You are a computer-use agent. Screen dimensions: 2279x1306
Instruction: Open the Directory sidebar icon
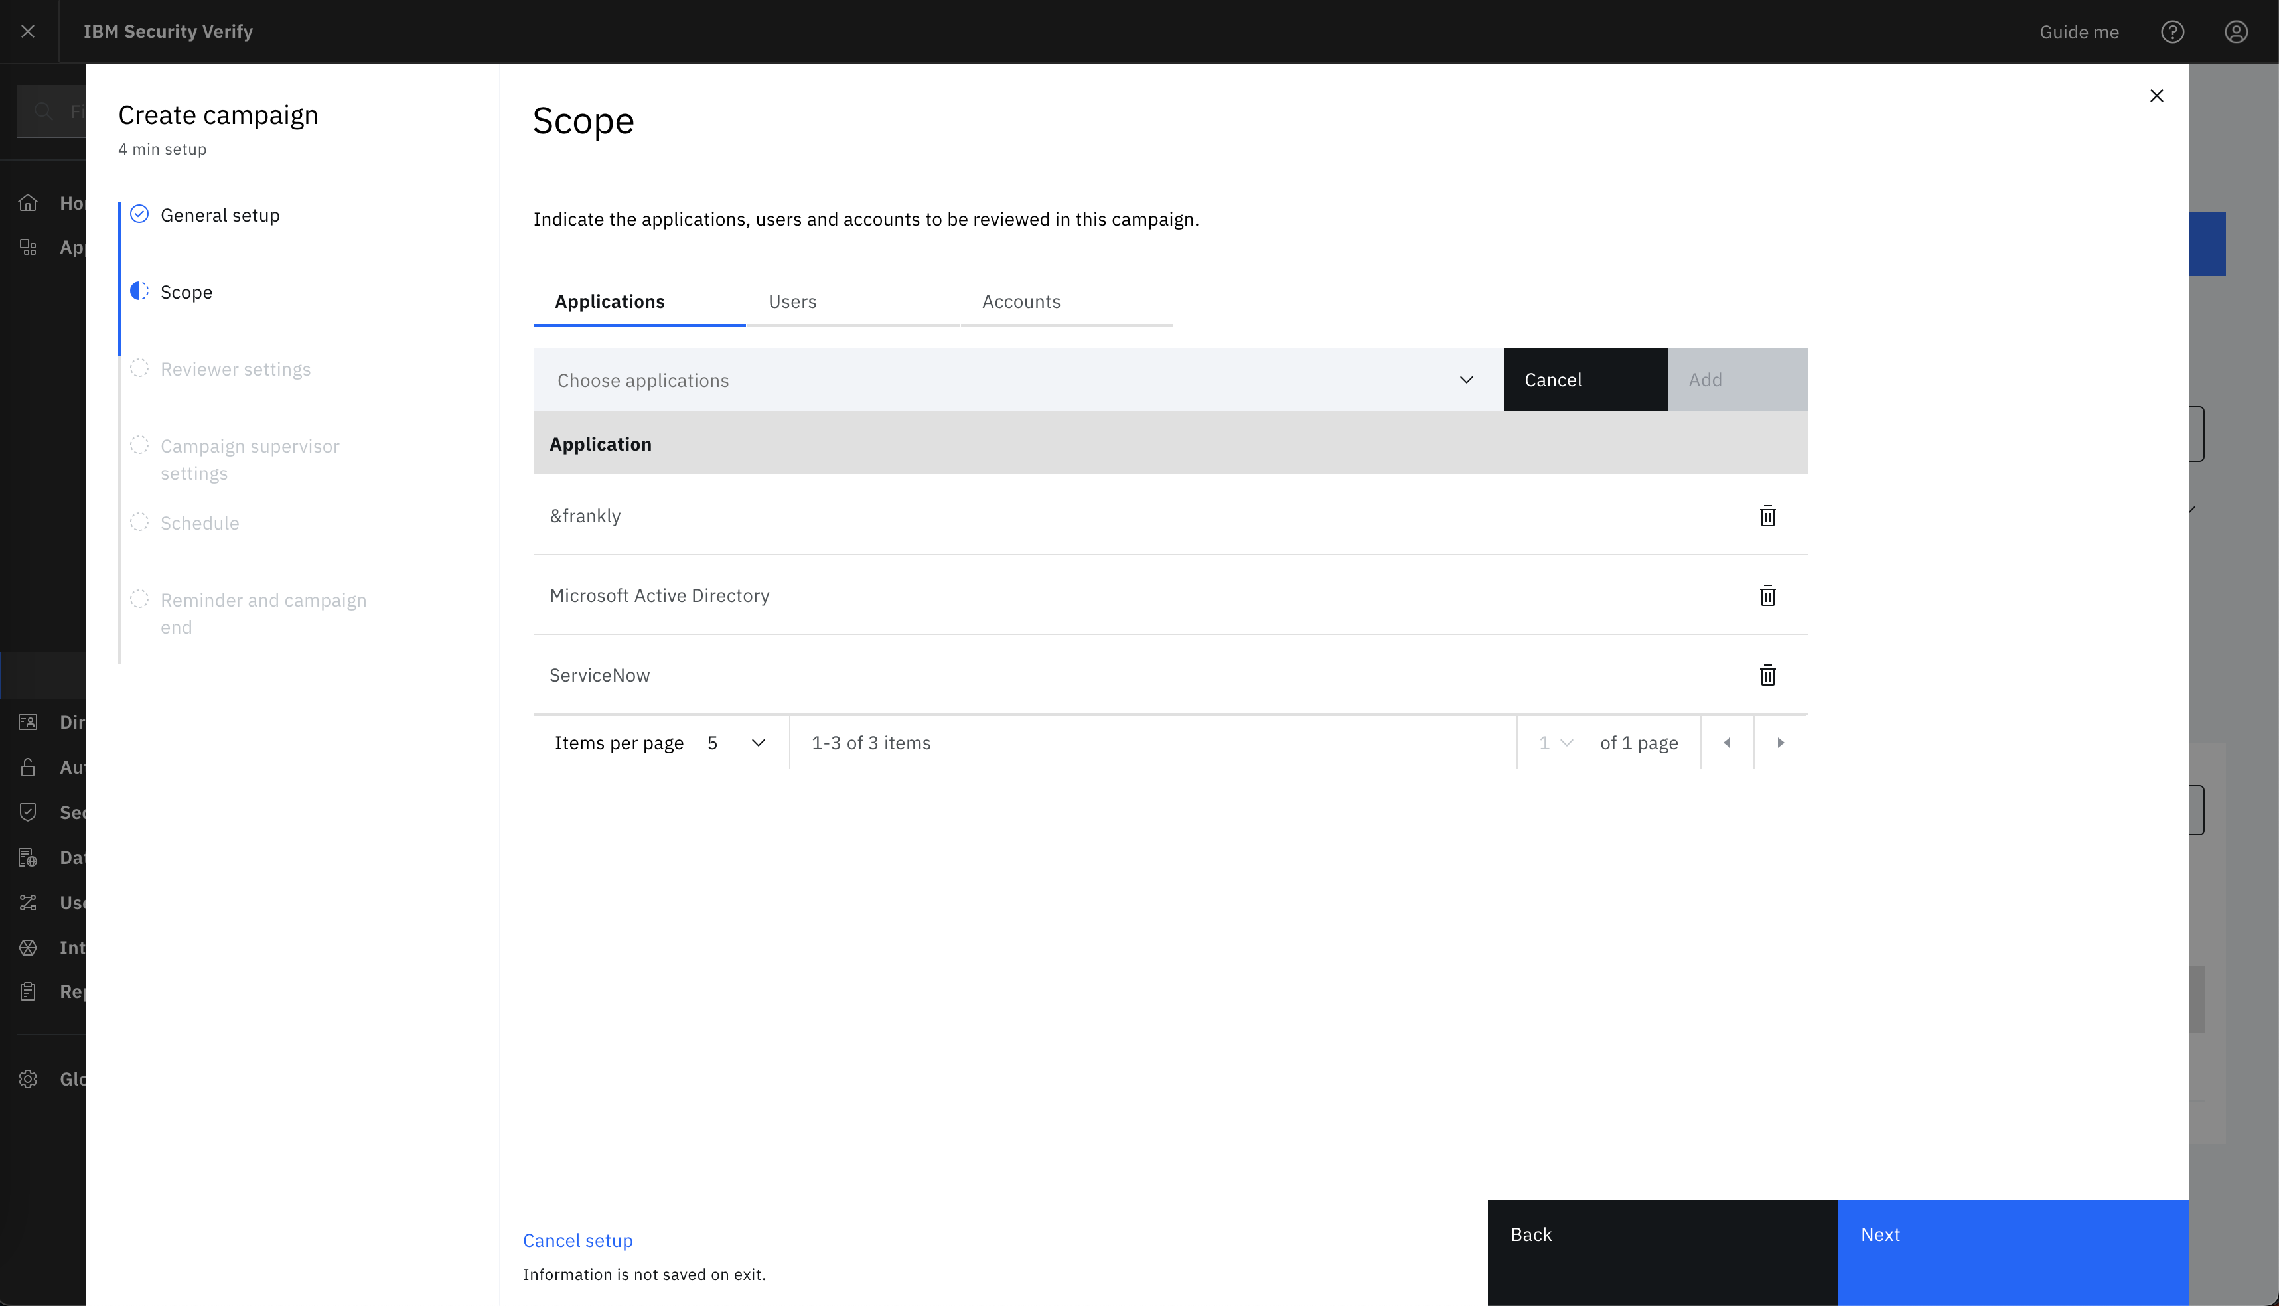point(28,722)
